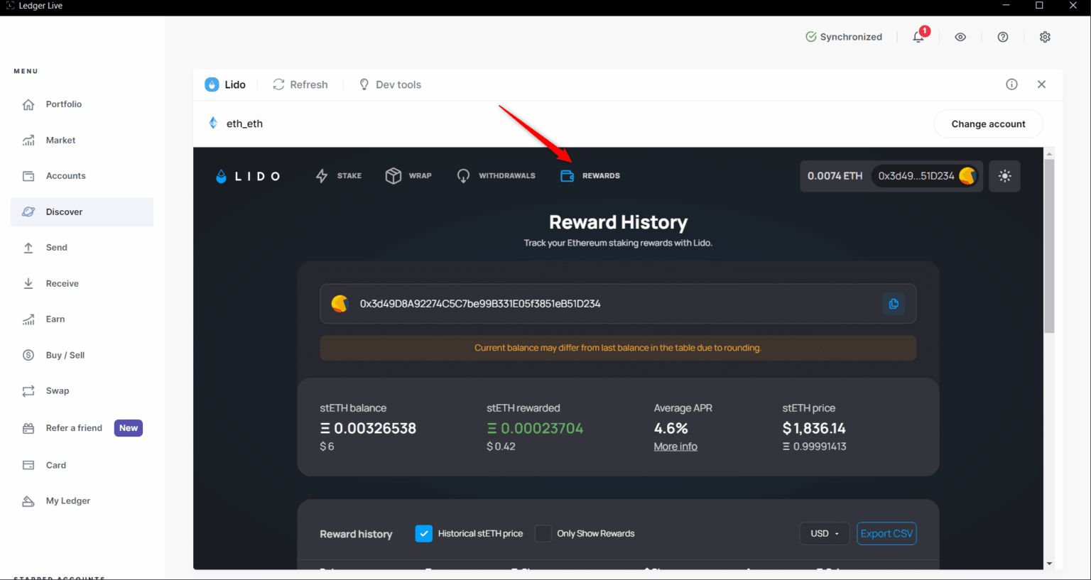Open the help question mark icon
The image size is (1091, 580).
[1002, 36]
